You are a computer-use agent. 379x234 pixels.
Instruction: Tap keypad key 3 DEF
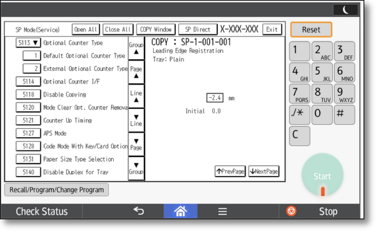pos(345,51)
